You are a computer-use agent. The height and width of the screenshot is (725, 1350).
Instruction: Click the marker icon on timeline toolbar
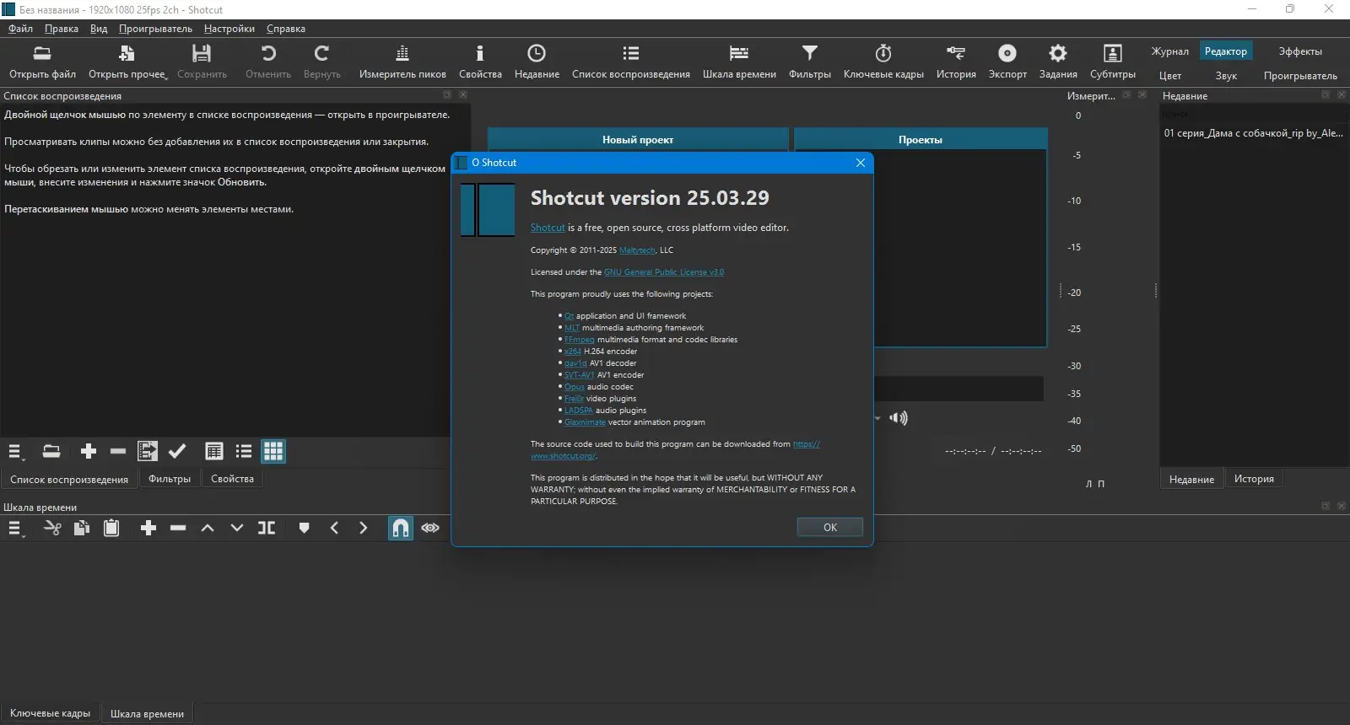(305, 528)
